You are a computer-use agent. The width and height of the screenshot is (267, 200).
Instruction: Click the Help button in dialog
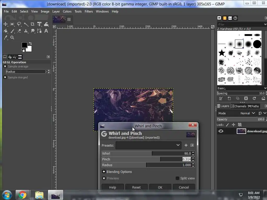pyautogui.click(x=113, y=187)
